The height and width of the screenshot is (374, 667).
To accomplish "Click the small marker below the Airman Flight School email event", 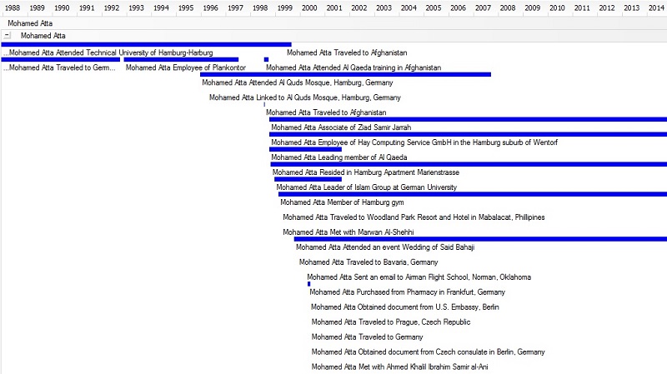I will click(308, 284).
